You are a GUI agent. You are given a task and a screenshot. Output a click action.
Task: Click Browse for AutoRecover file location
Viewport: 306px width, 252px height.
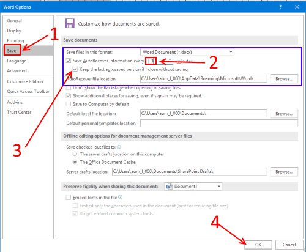point(284,79)
